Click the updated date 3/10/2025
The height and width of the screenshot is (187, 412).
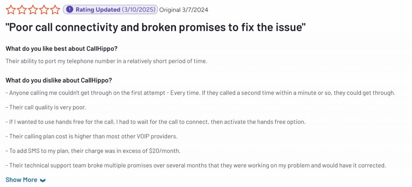click(x=138, y=10)
